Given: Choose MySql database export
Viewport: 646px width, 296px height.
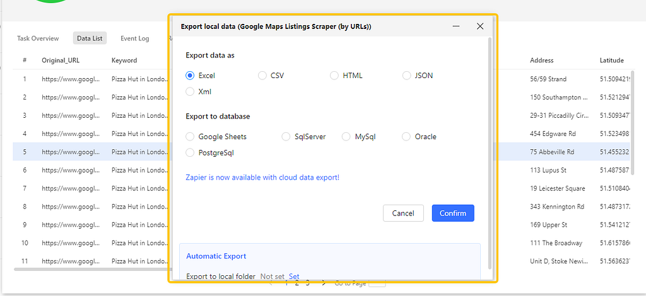Looking at the screenshot, I should point(346,137).
